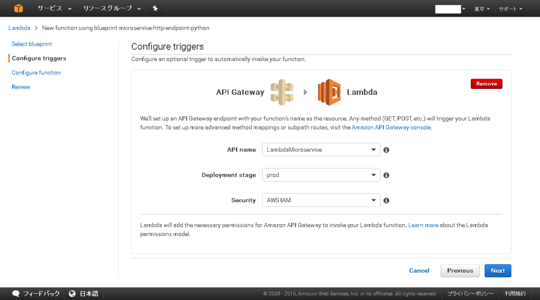540x300 pixels.
Task: Click the breadcrumb text "New function using blueprint"
Action: (x=80, y=28)
